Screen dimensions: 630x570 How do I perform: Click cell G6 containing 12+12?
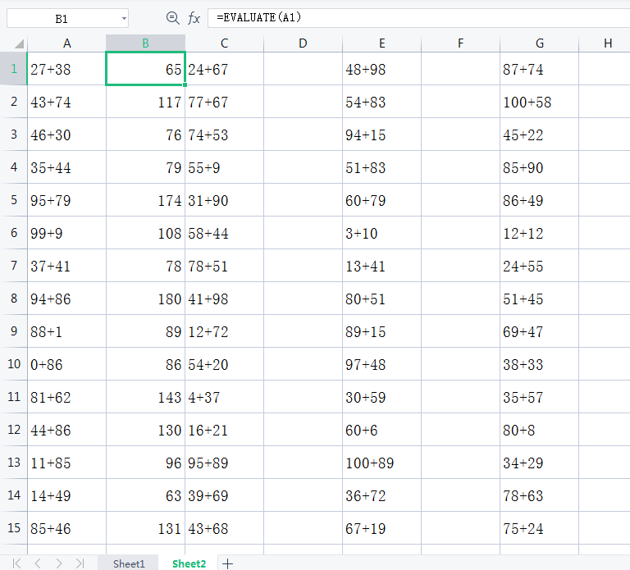click(539, 233)
